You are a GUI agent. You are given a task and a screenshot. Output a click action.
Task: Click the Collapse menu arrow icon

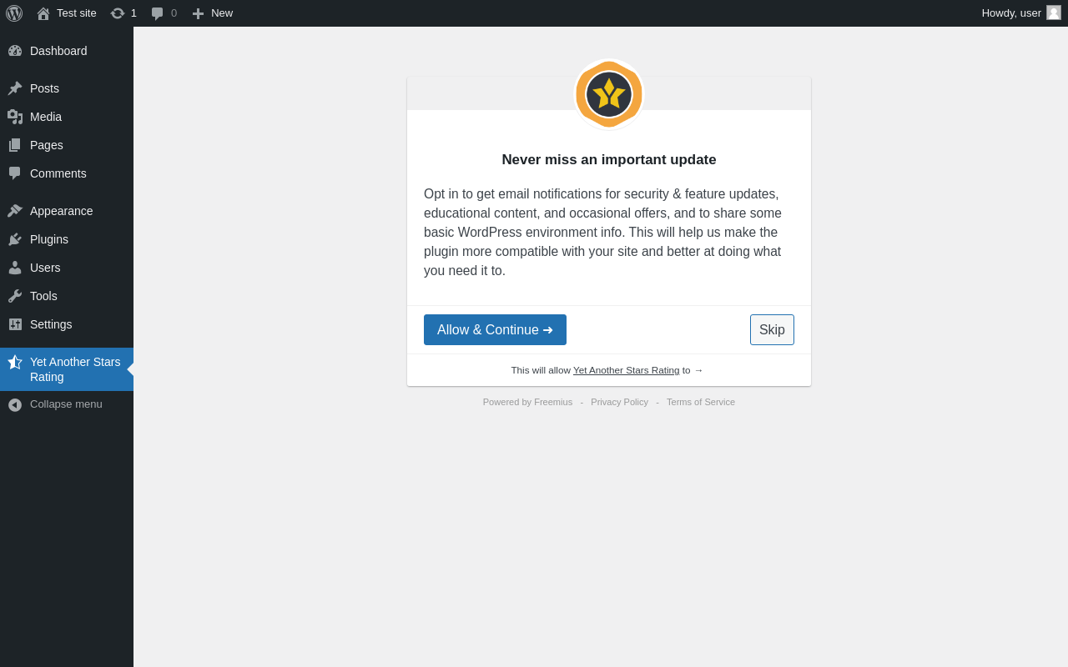pos(15,404)
